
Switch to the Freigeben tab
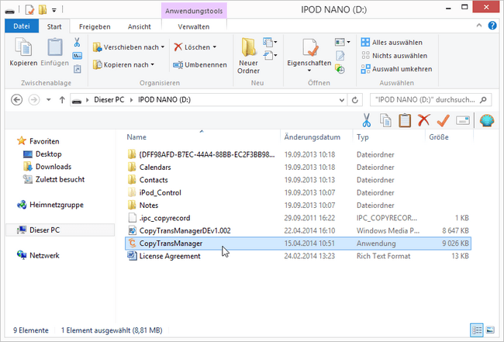[x=95, y=26]
